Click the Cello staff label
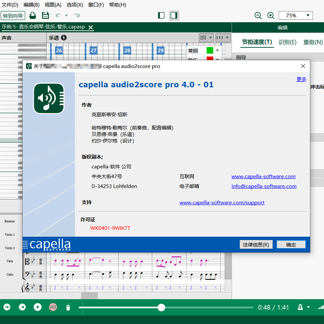The image size is (324, 324). [9, 275]
